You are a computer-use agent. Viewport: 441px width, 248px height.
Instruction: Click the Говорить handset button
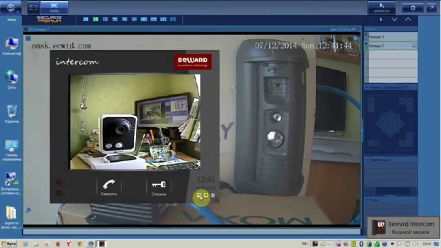[109, 187]
